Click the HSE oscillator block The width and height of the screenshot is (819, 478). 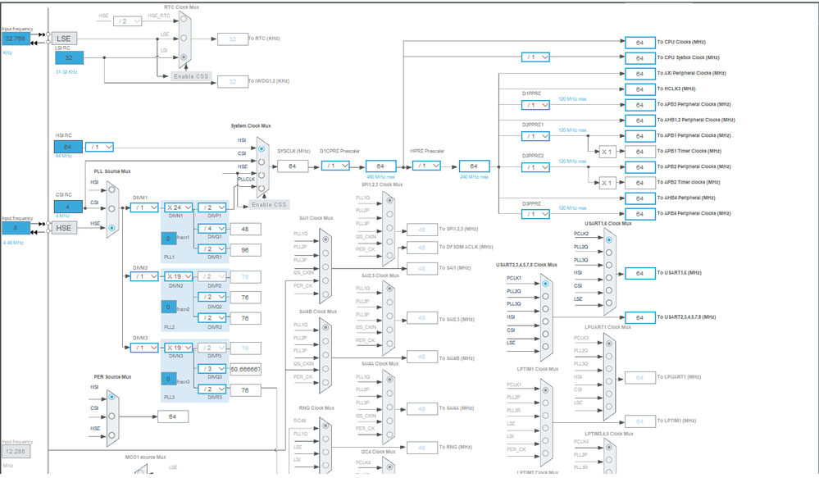tap(65, 228)
